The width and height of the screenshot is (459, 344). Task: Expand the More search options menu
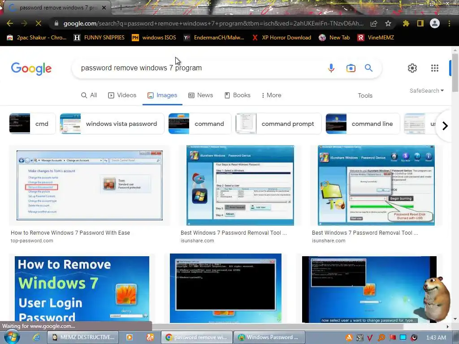point(271,95)
